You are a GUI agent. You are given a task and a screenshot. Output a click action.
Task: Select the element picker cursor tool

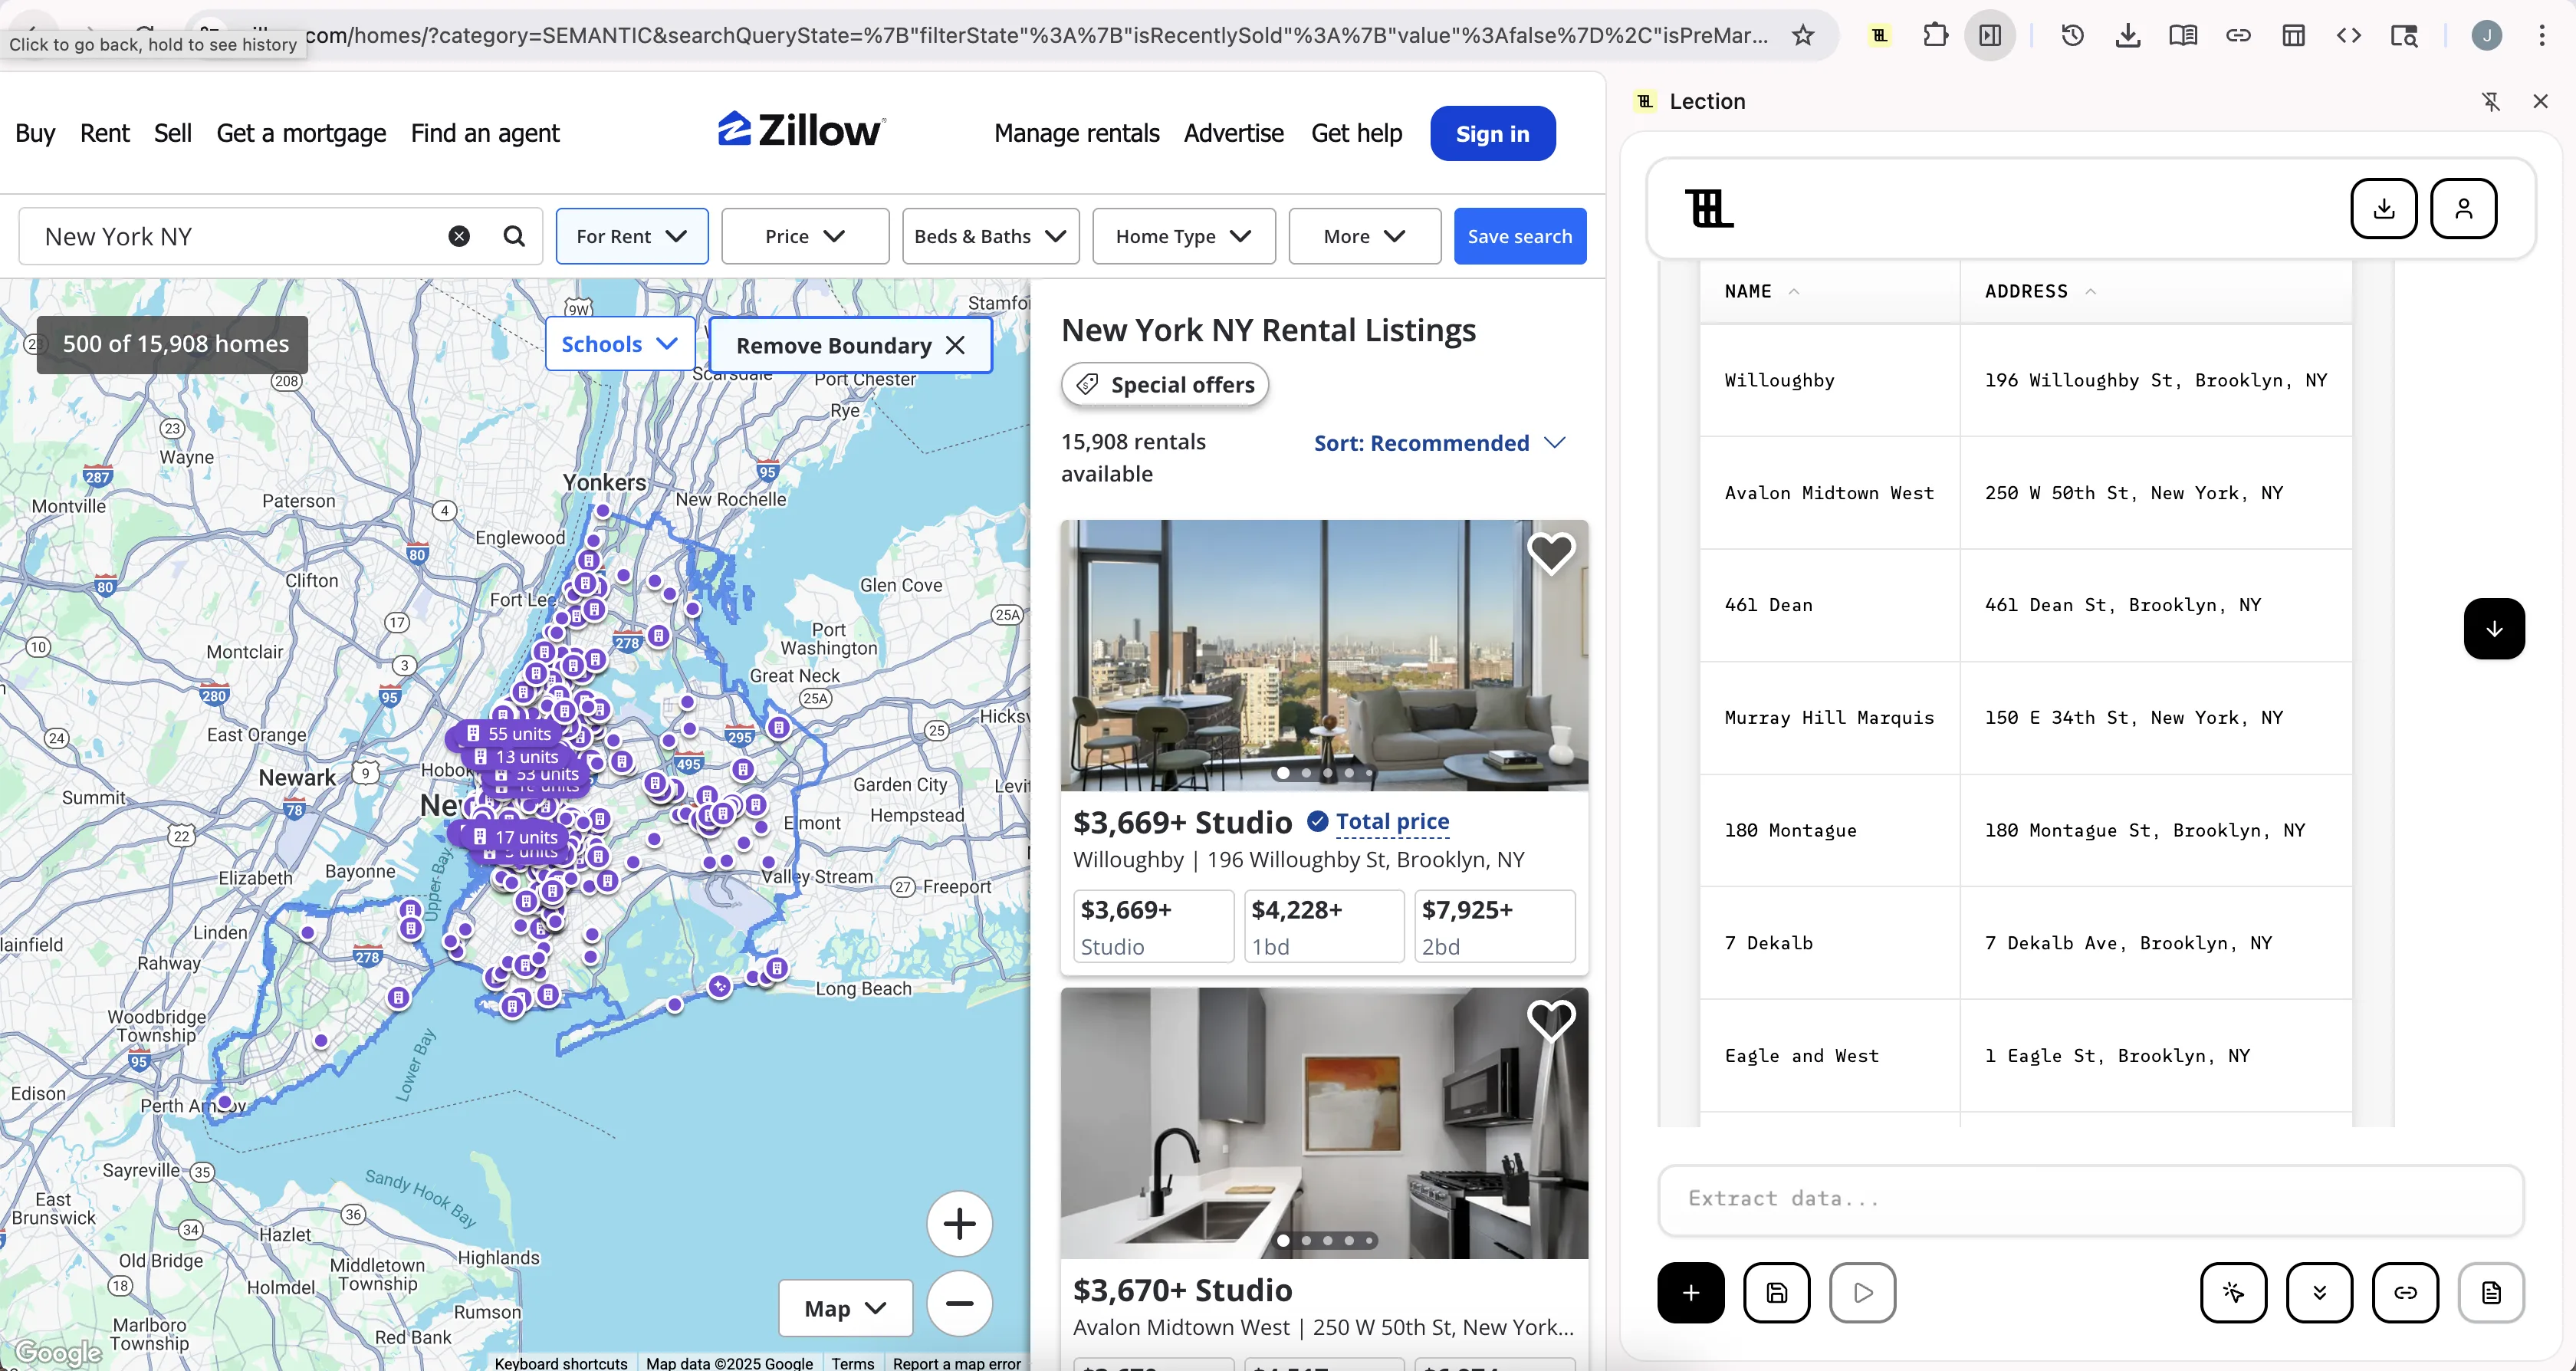tap(2234, 1292)
